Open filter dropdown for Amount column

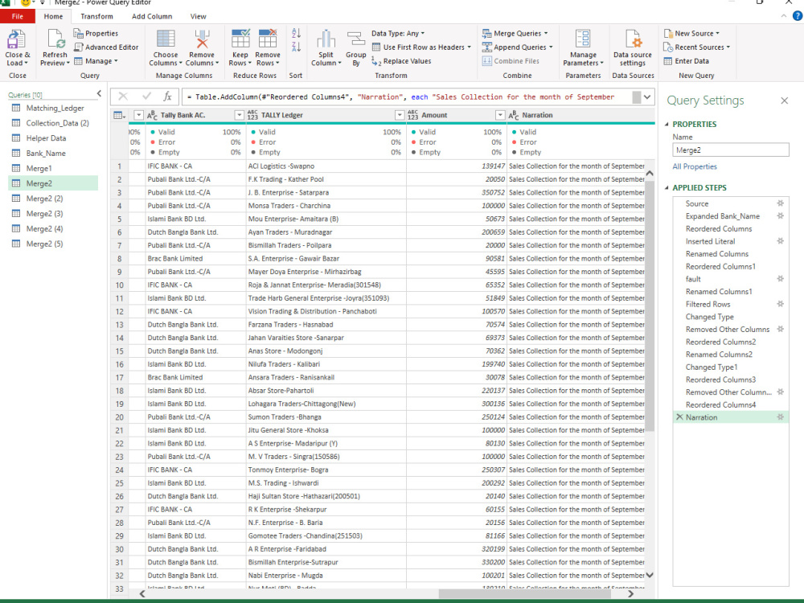click(500, 115)
